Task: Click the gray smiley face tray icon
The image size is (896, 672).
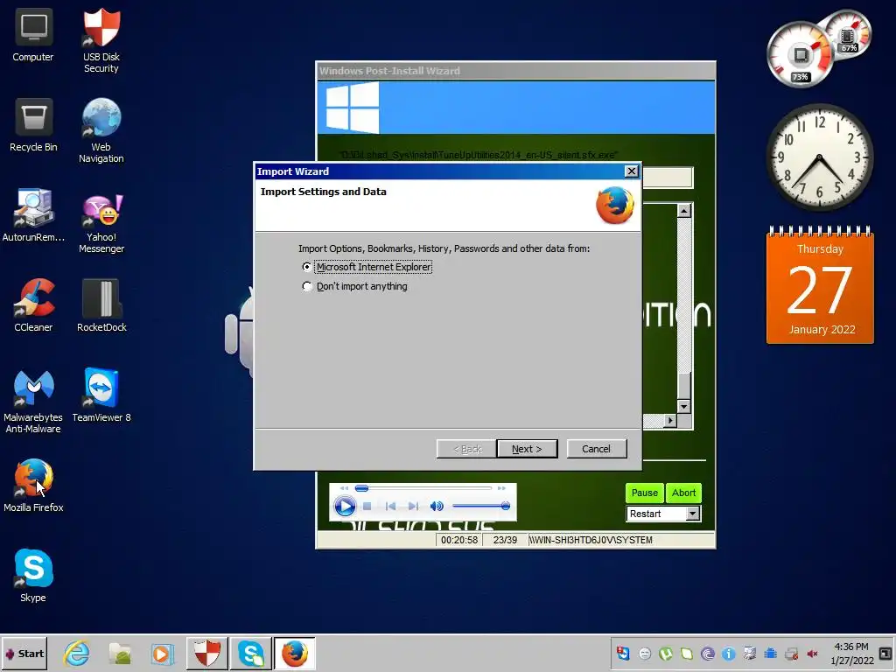Action: point(645,654)
